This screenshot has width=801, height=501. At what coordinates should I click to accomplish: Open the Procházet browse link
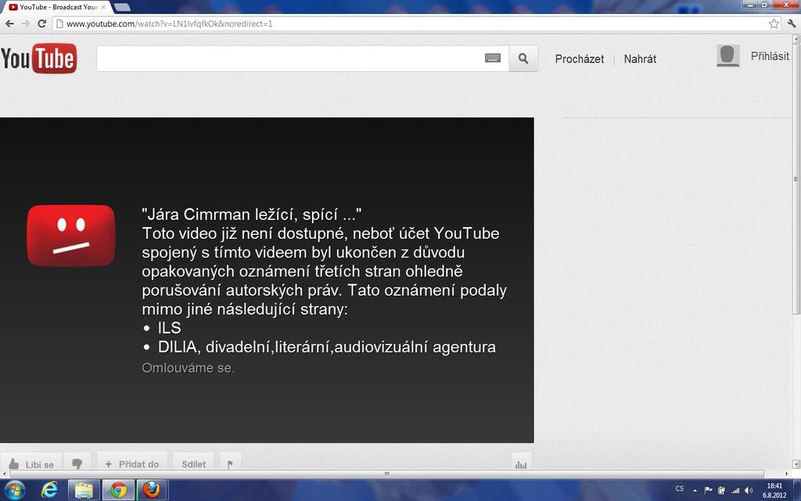tap(580, 59)
